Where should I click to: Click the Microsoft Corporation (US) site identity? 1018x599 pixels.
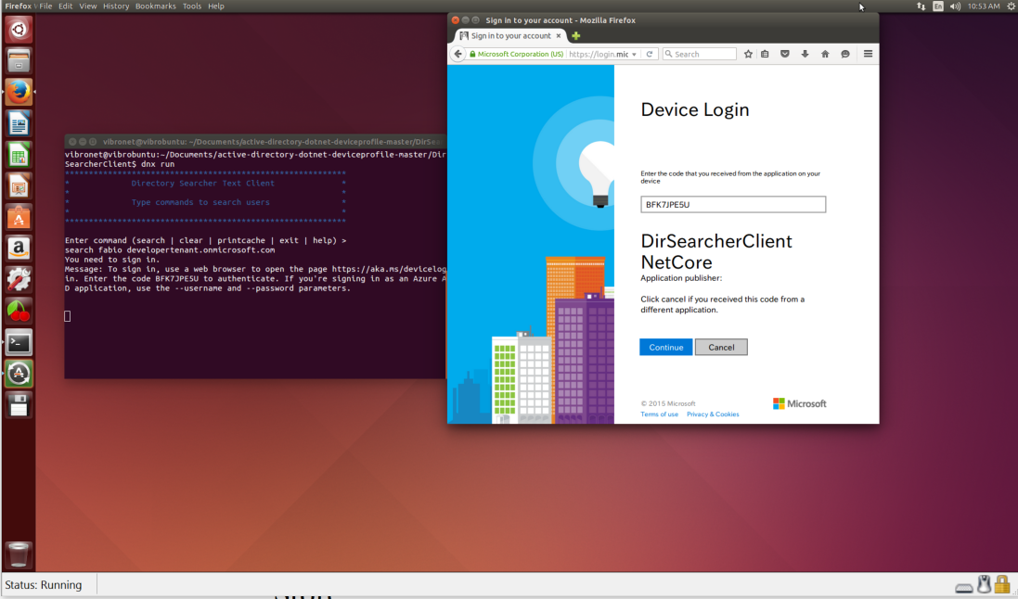coord(517,55)
